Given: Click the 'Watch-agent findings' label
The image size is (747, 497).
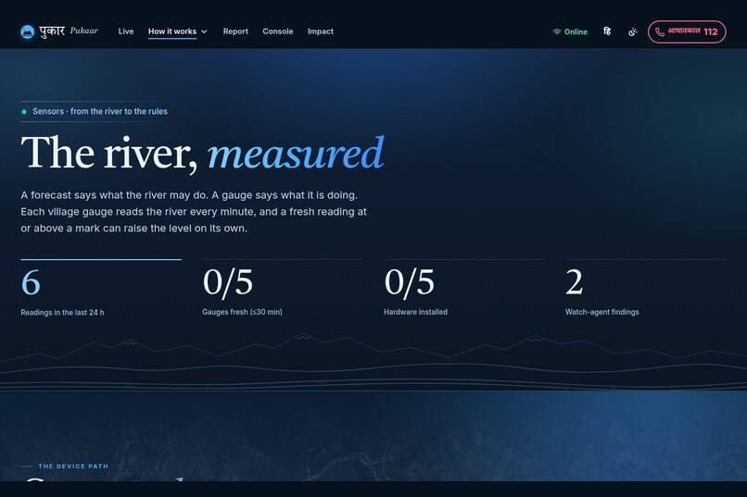Looking at the screenshot, I should pyautogui.click(x=601, y=312).
